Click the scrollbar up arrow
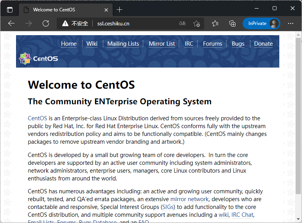Image resolution: width=302 pixels, height=223 pixels. tap(298, 35)
